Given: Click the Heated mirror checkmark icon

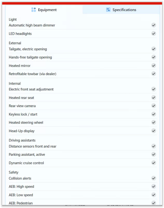Looking at the screenshot, I should [154, 66].
